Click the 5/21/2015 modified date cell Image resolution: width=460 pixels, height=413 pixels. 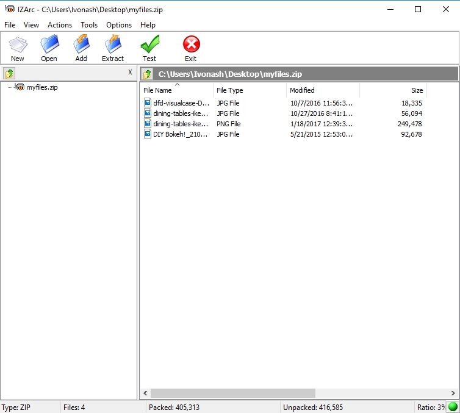point(322,134)
